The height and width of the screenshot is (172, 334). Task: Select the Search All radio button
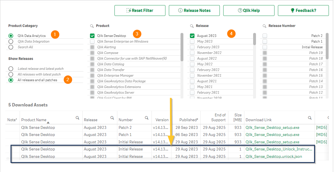11,47
